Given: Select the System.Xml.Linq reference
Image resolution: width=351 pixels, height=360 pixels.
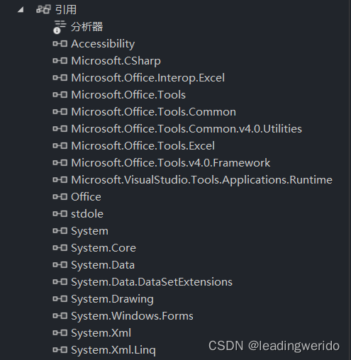Looking at the screenshot, I should [x=113, y=350].
